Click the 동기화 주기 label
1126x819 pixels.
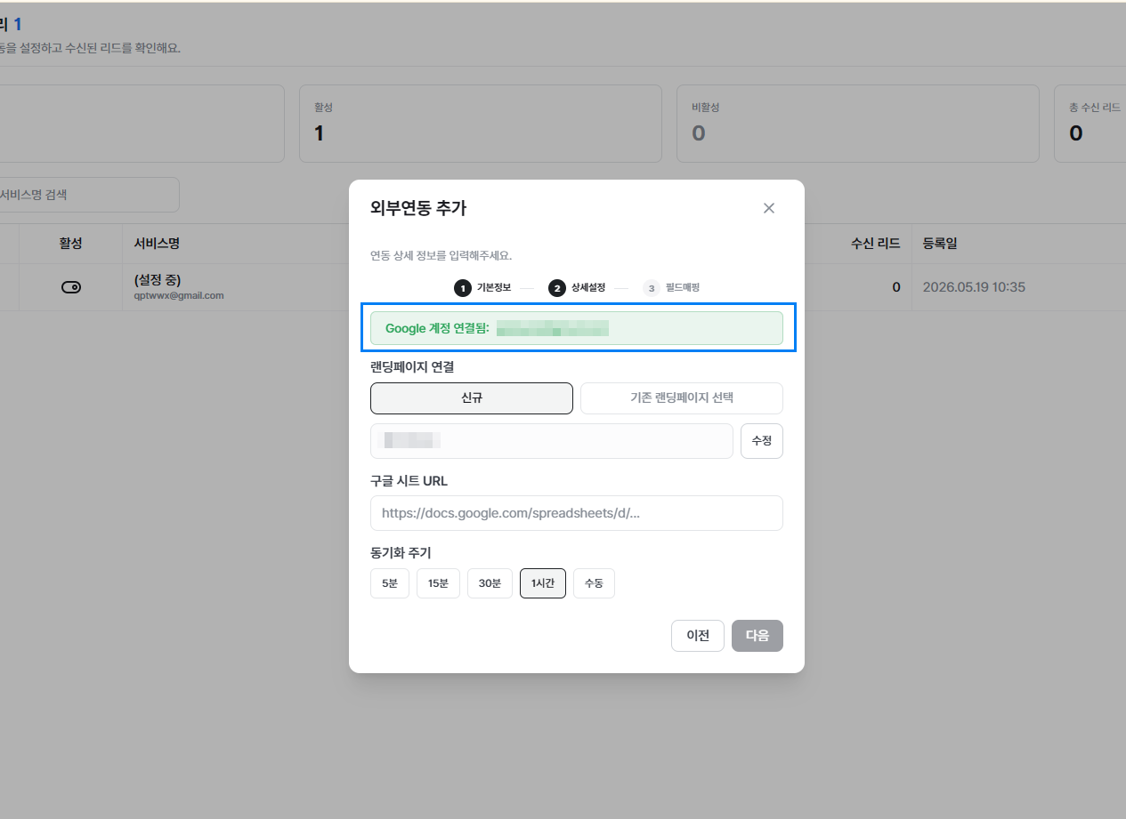(x=401, y=553)
